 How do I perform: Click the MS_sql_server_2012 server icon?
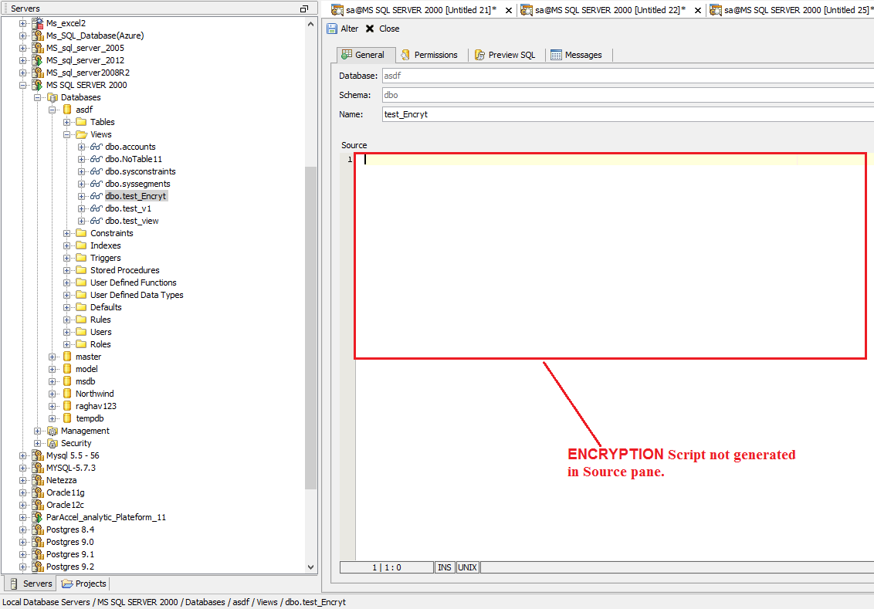pyautogui.click(x=37, y=60)
